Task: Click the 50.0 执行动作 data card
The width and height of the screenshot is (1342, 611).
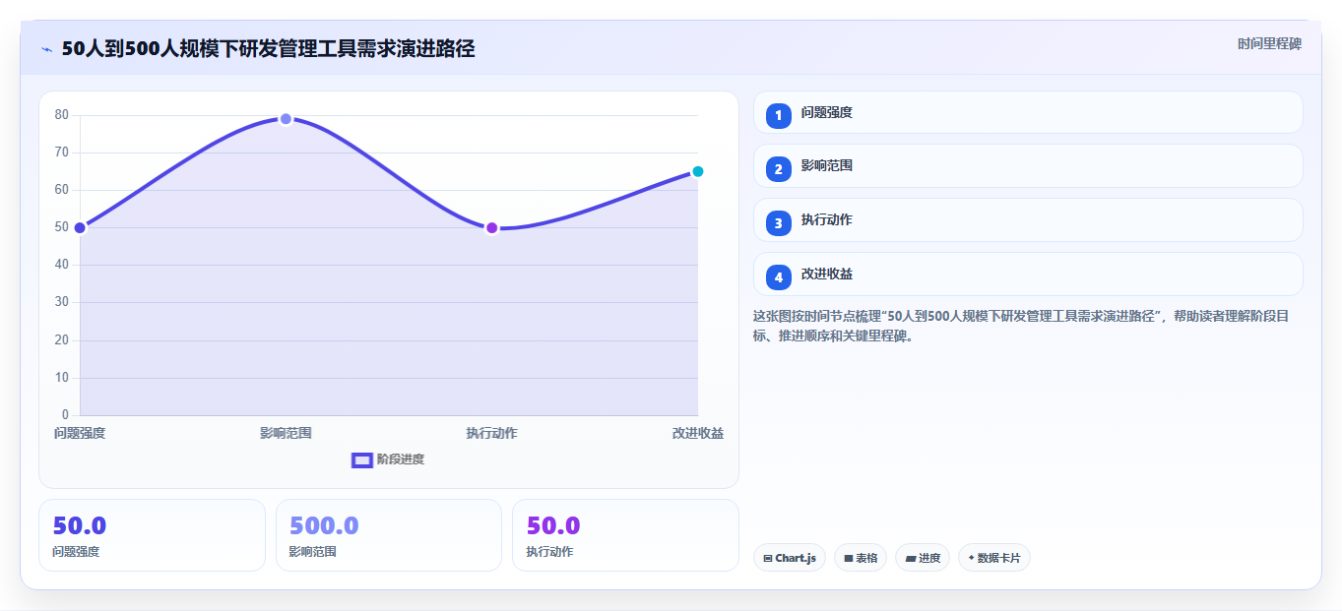Action: pyautogui.click(x=625, y=535)
